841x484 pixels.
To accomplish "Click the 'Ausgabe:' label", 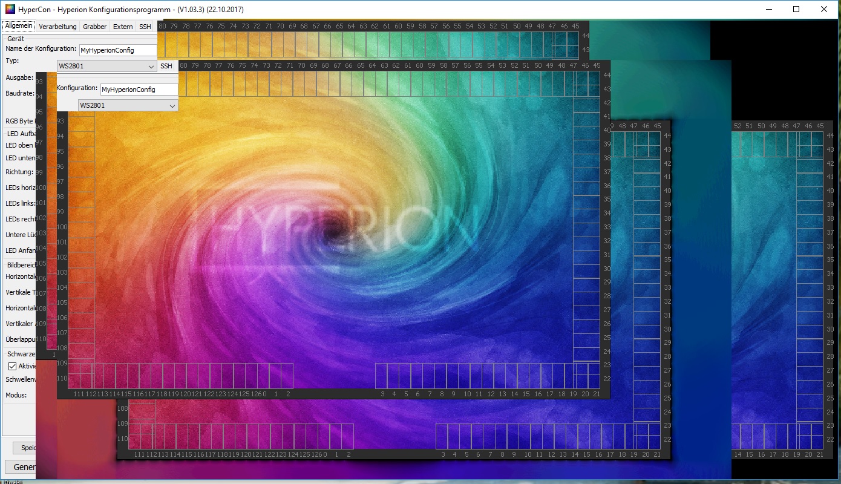I will click(19, 77).
